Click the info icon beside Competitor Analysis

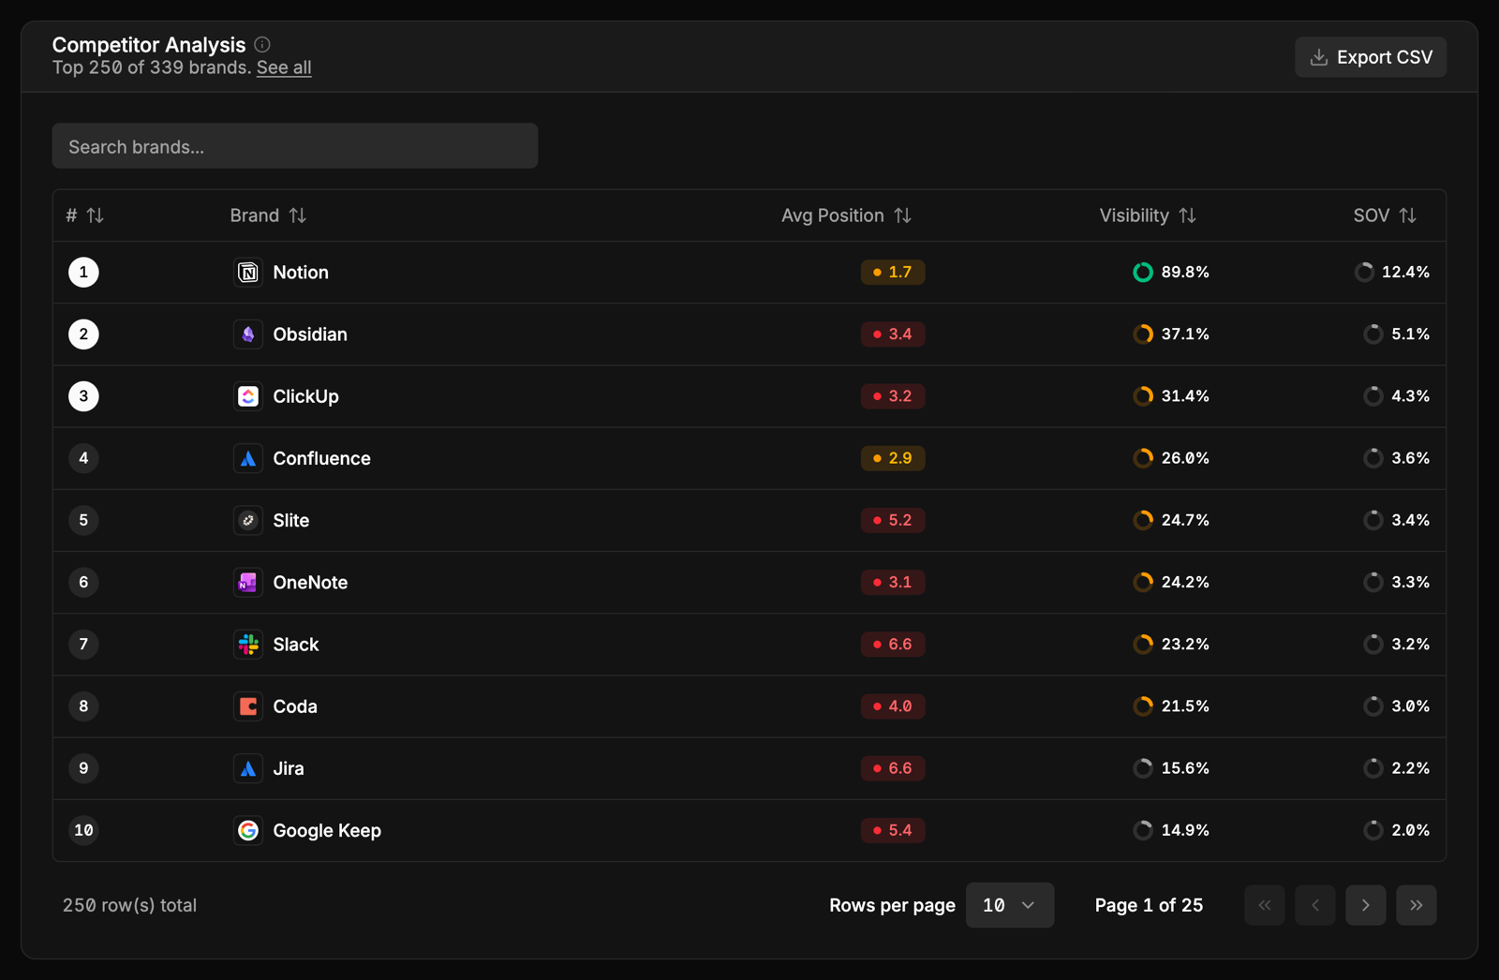(x=262, y=44)
